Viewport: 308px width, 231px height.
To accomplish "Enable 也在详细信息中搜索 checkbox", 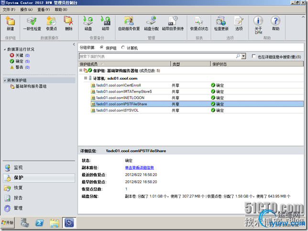I will (253, 56).
